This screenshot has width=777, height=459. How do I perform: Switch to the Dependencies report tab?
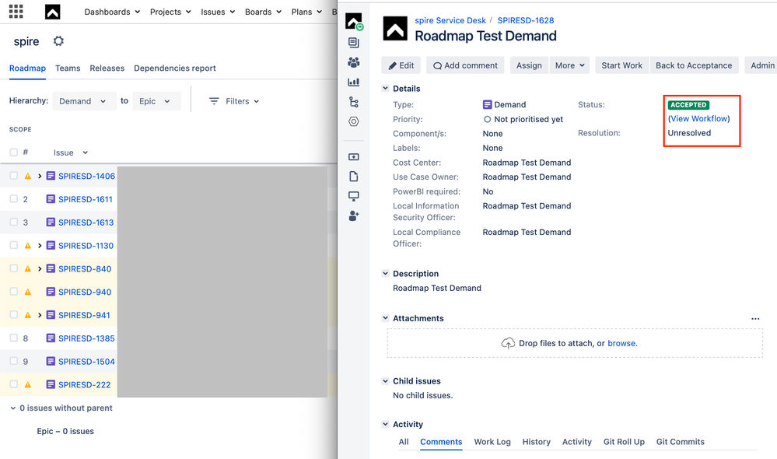pos(175,68)
